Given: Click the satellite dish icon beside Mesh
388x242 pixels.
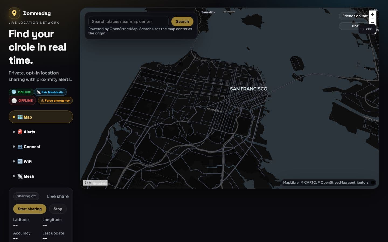Looking at the screenshot, I should (x=20, y=176).
